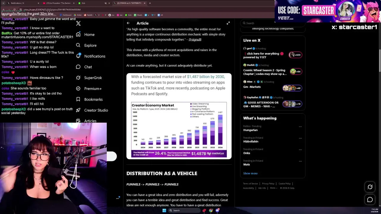Click the Premium+ badge icon
The height and width of the screenshot is (214, 381).
click(78, 88)
